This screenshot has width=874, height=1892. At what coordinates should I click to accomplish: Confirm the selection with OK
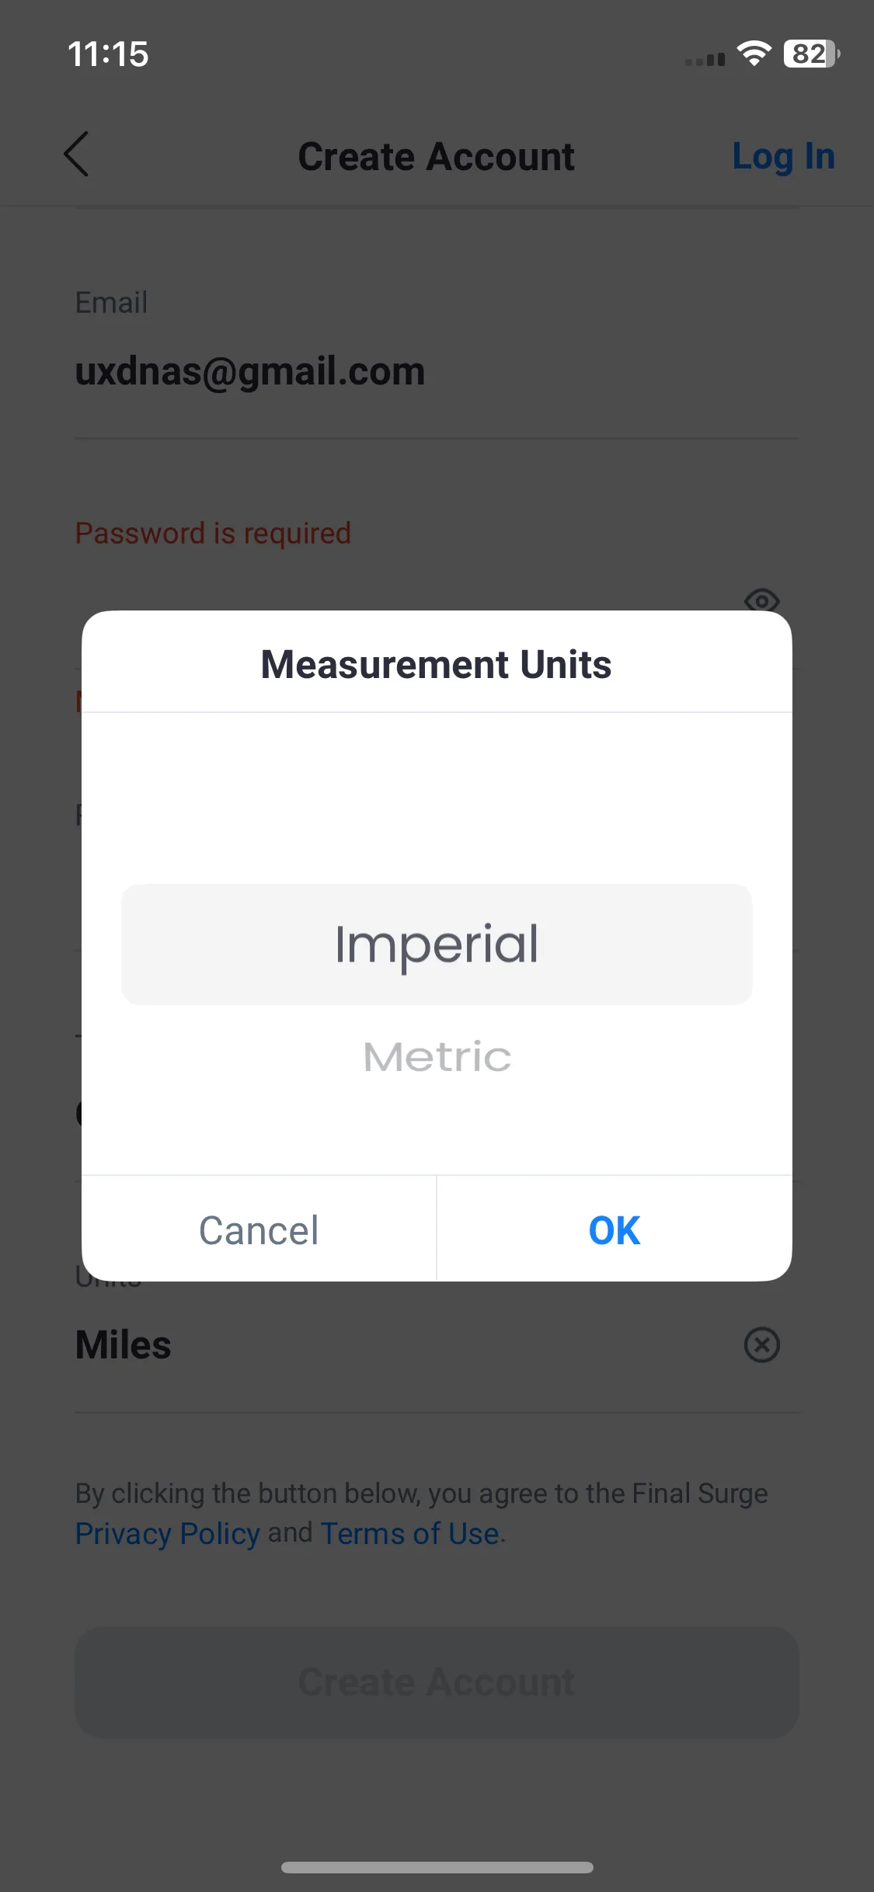[x=615, y=1229]
